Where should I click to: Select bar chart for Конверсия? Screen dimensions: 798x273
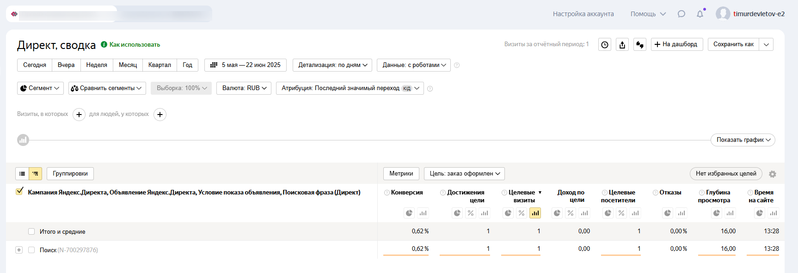(423, 213)
